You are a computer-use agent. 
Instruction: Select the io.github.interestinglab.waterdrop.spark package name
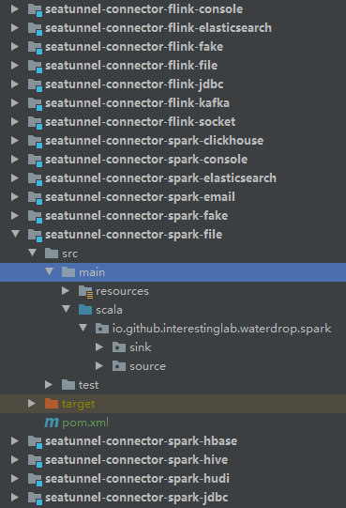(221, 329)
